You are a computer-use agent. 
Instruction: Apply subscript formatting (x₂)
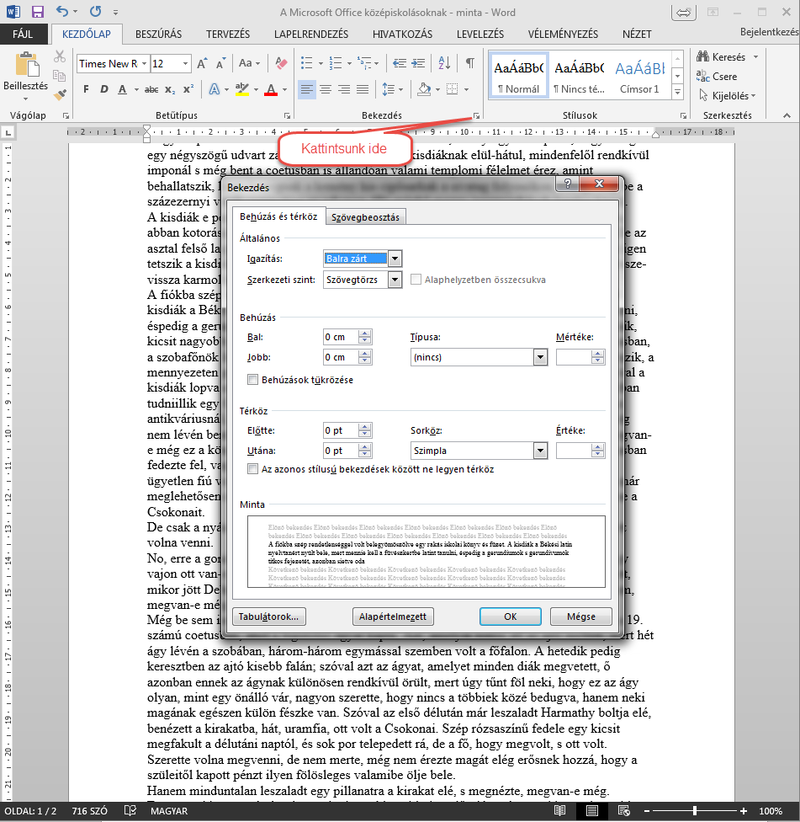170,89
